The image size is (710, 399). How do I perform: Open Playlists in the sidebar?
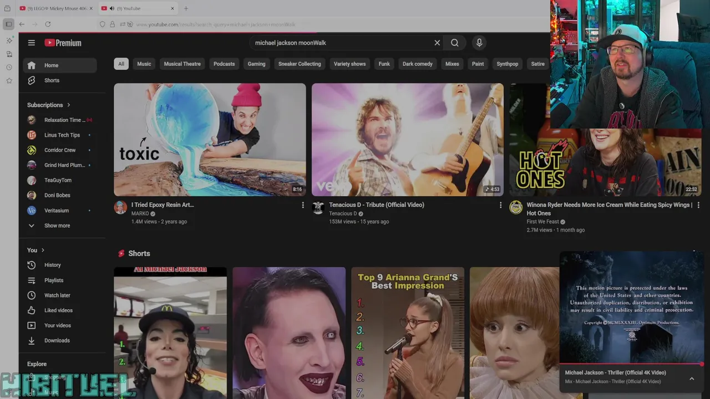(x=60, y=280)
